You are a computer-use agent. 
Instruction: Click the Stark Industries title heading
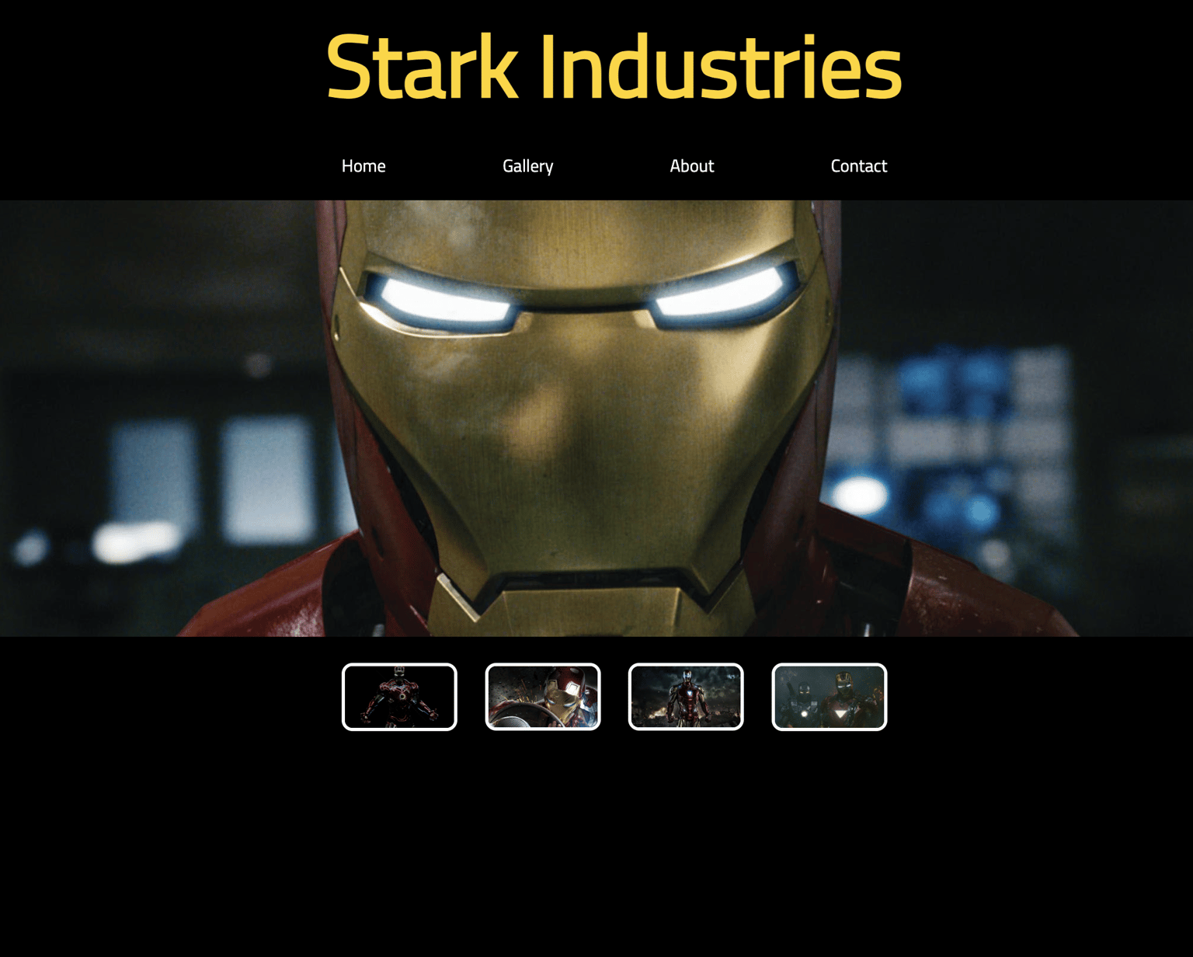pos(614,67)
